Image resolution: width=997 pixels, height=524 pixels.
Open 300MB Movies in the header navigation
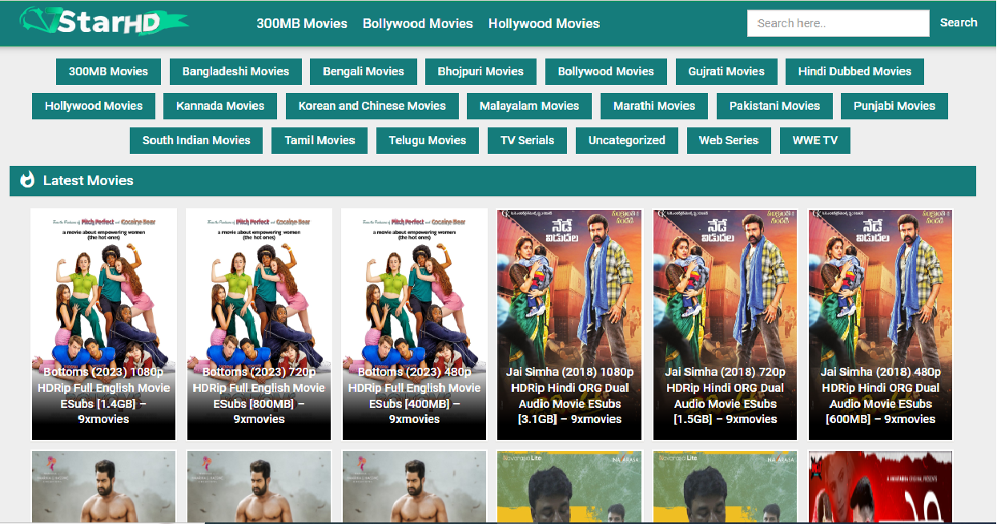pyautogui.click(x=302, y=23)
